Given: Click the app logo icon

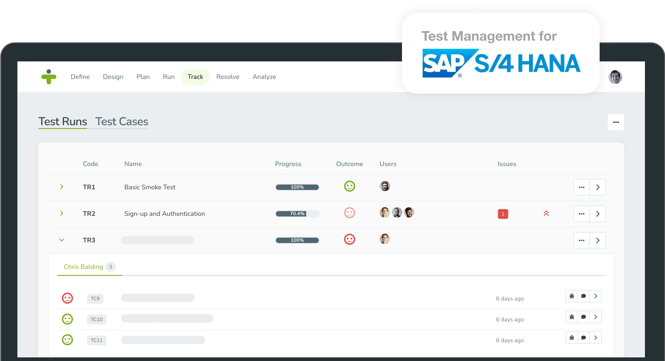Looking at the screenshot, I should [49, 77].
